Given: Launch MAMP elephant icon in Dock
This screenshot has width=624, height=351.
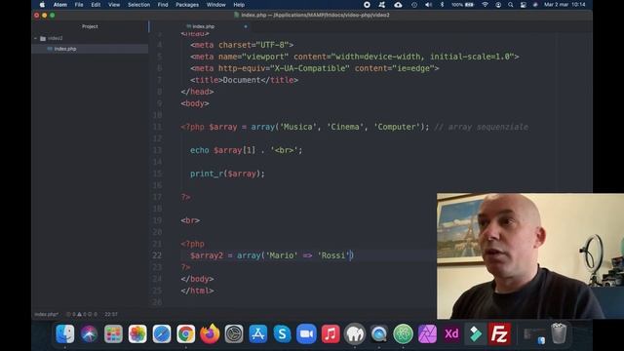Looking at the screenshot, I should click(355, 333).
